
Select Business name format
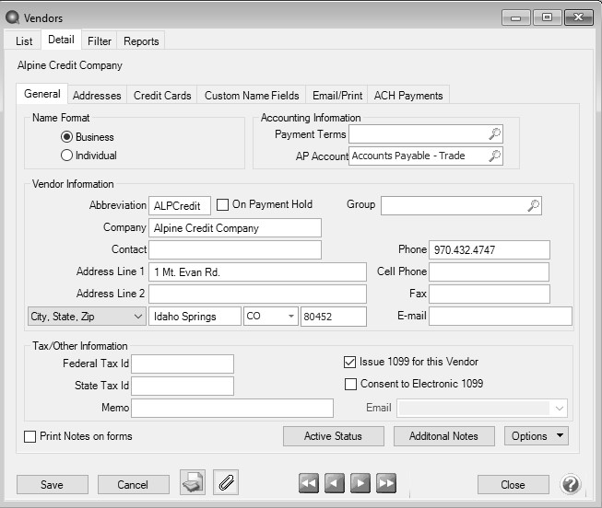[x=66, y=137]
